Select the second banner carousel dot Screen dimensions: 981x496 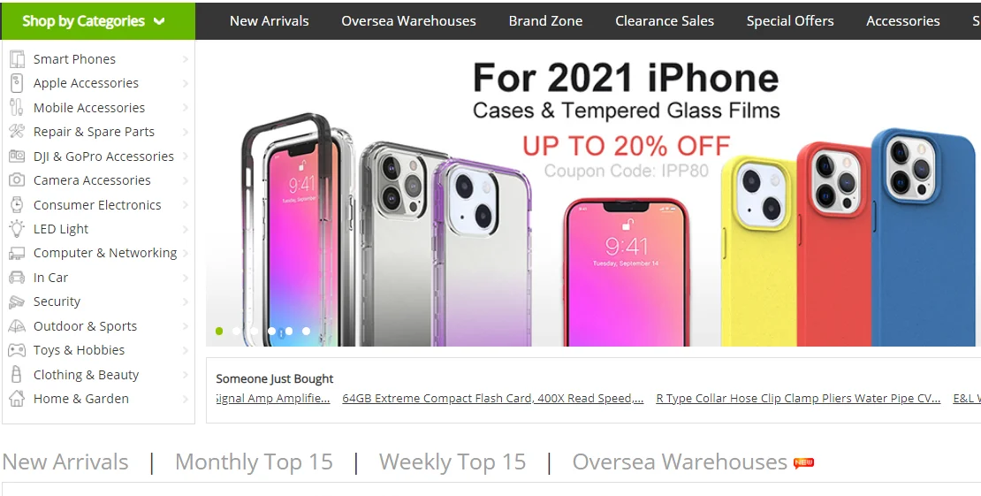coord(237,332)
